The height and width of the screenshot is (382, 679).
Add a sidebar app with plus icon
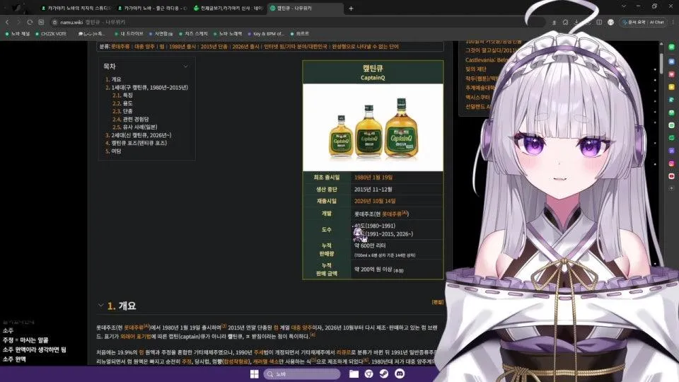[672, 188]
